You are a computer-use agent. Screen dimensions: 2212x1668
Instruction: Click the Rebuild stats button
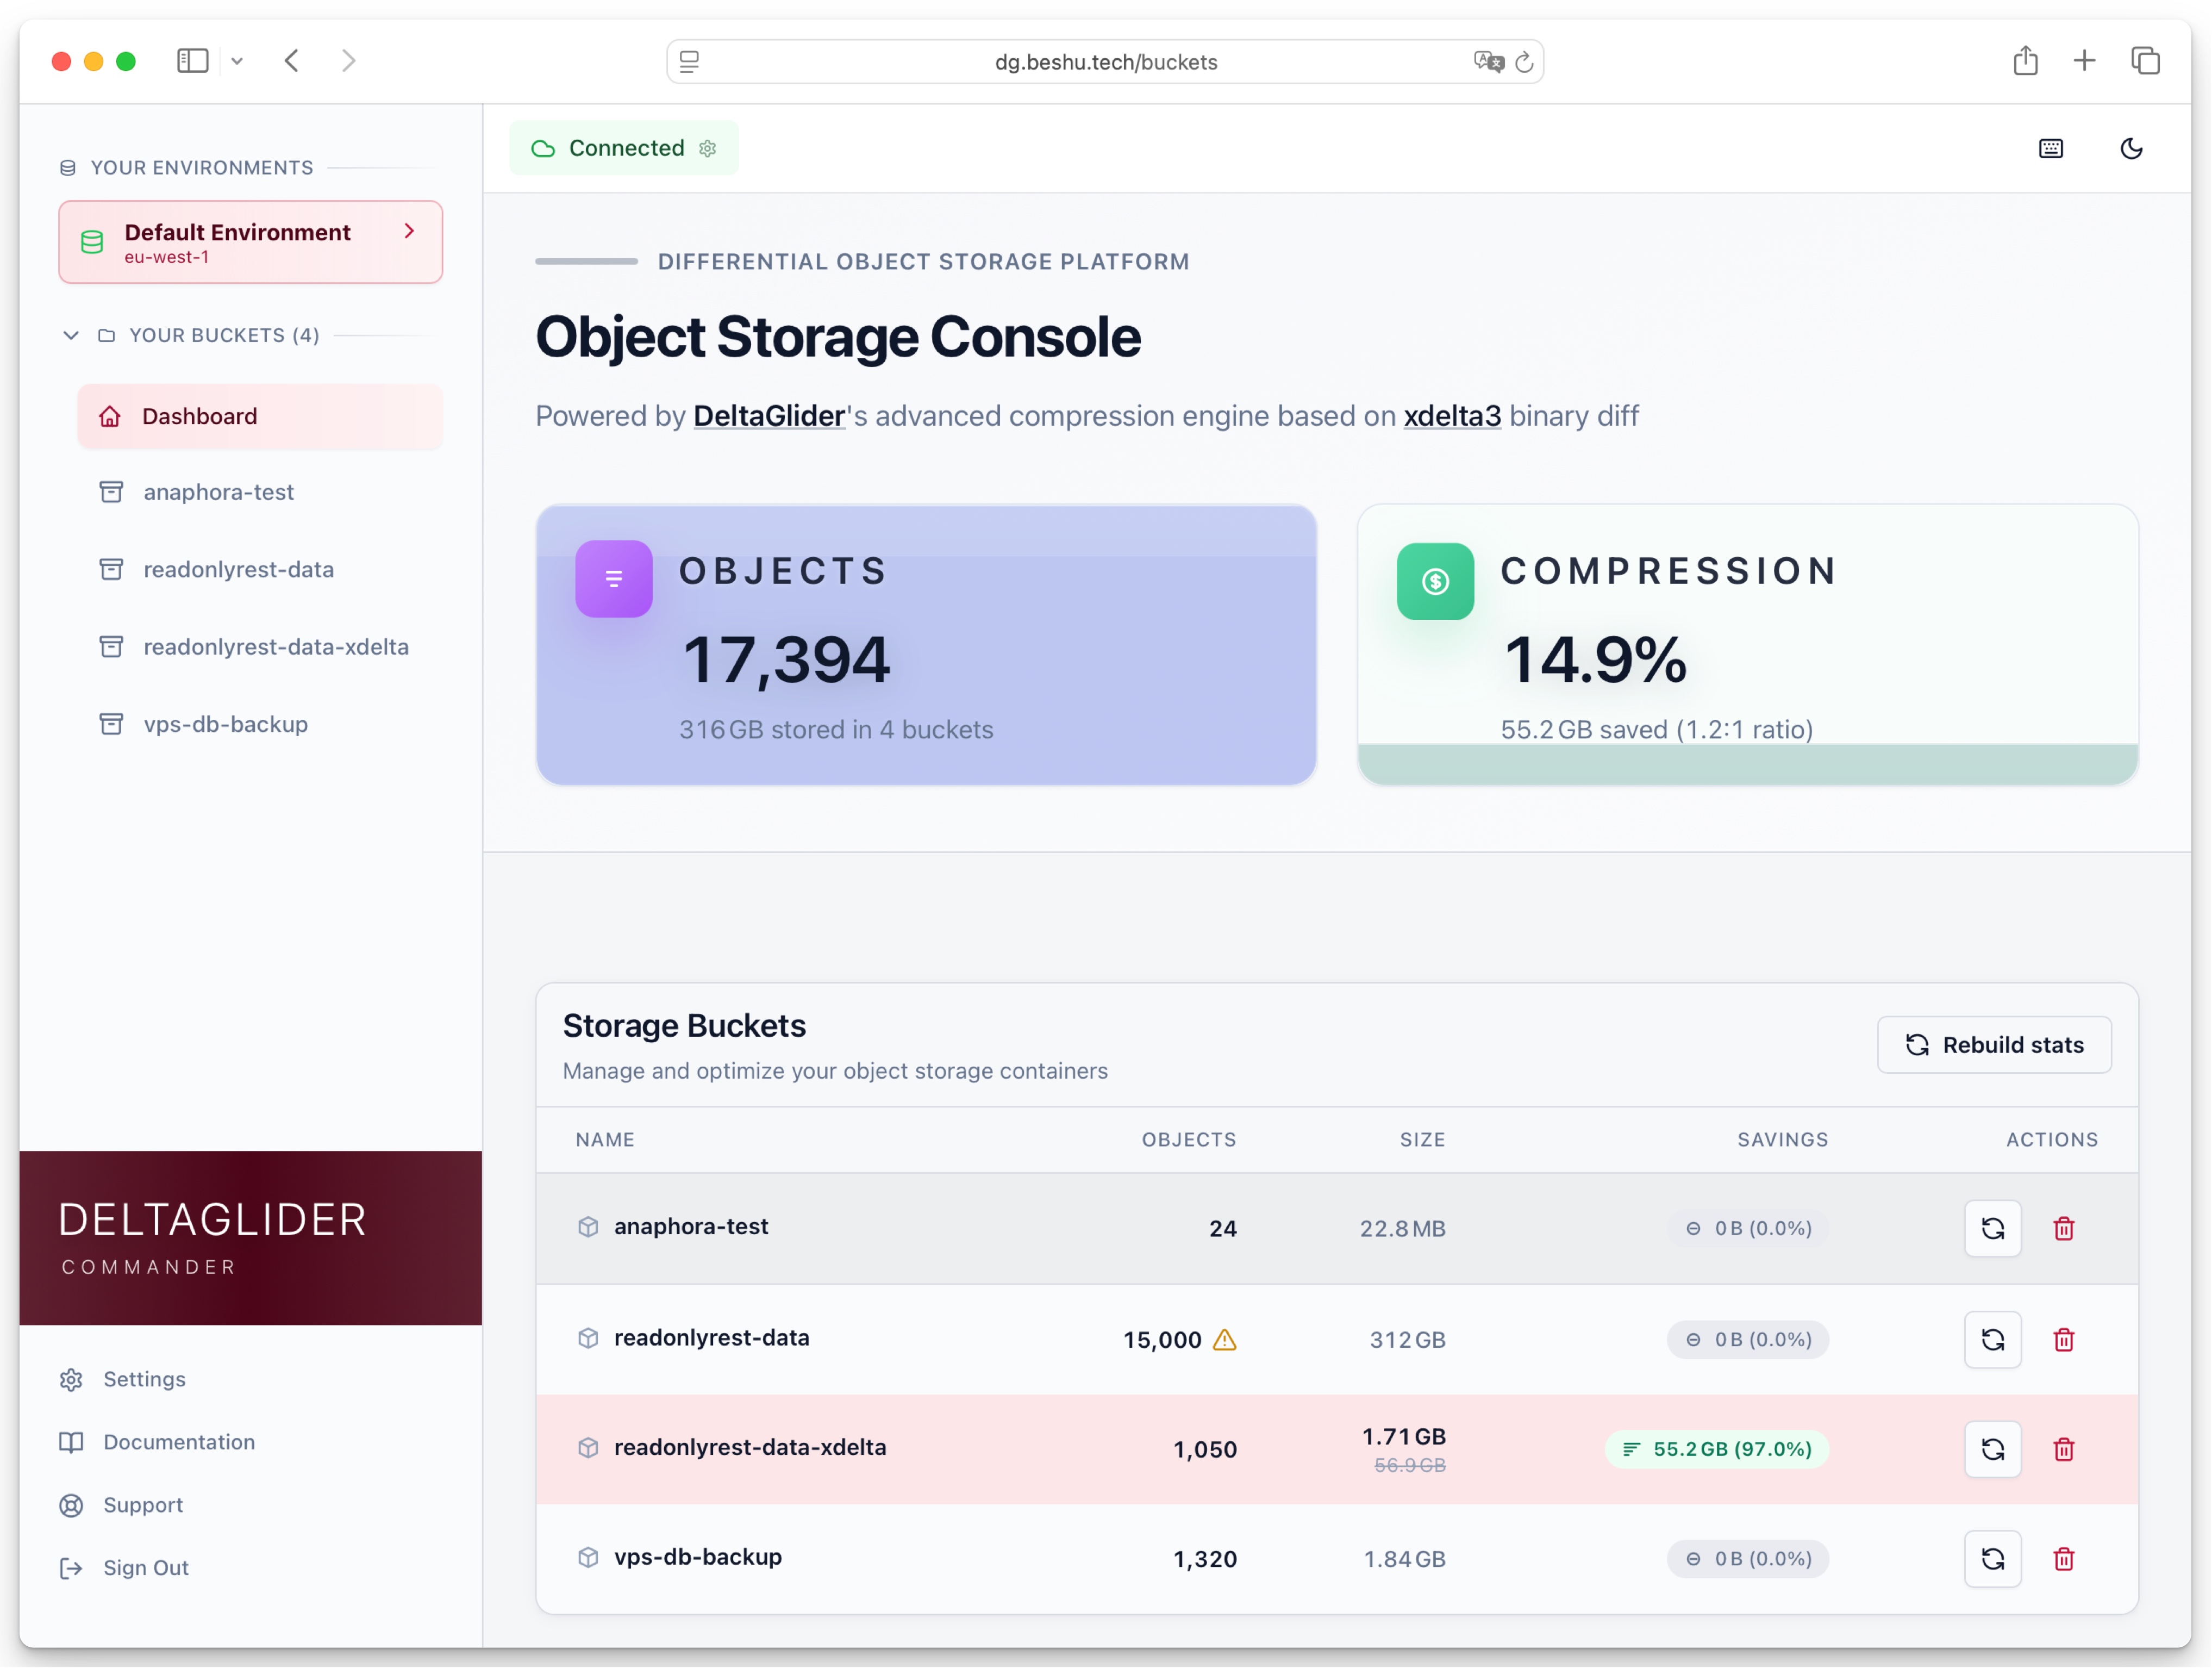(x=1993, y=1044)
